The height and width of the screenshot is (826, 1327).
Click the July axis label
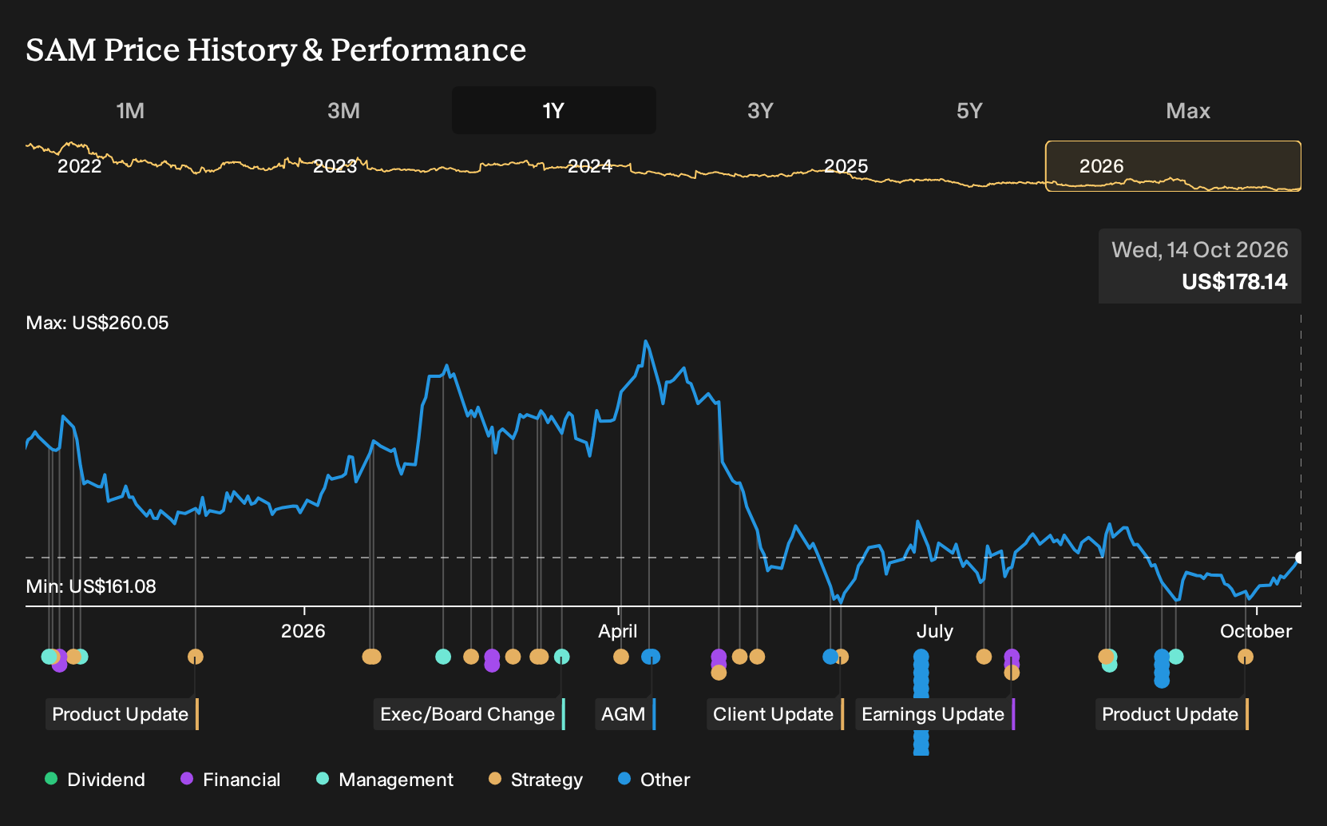pyautogui.click(x=935, y=631)
